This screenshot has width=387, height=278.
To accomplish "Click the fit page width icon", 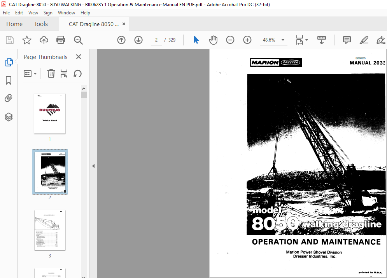I will coord(299,40).
